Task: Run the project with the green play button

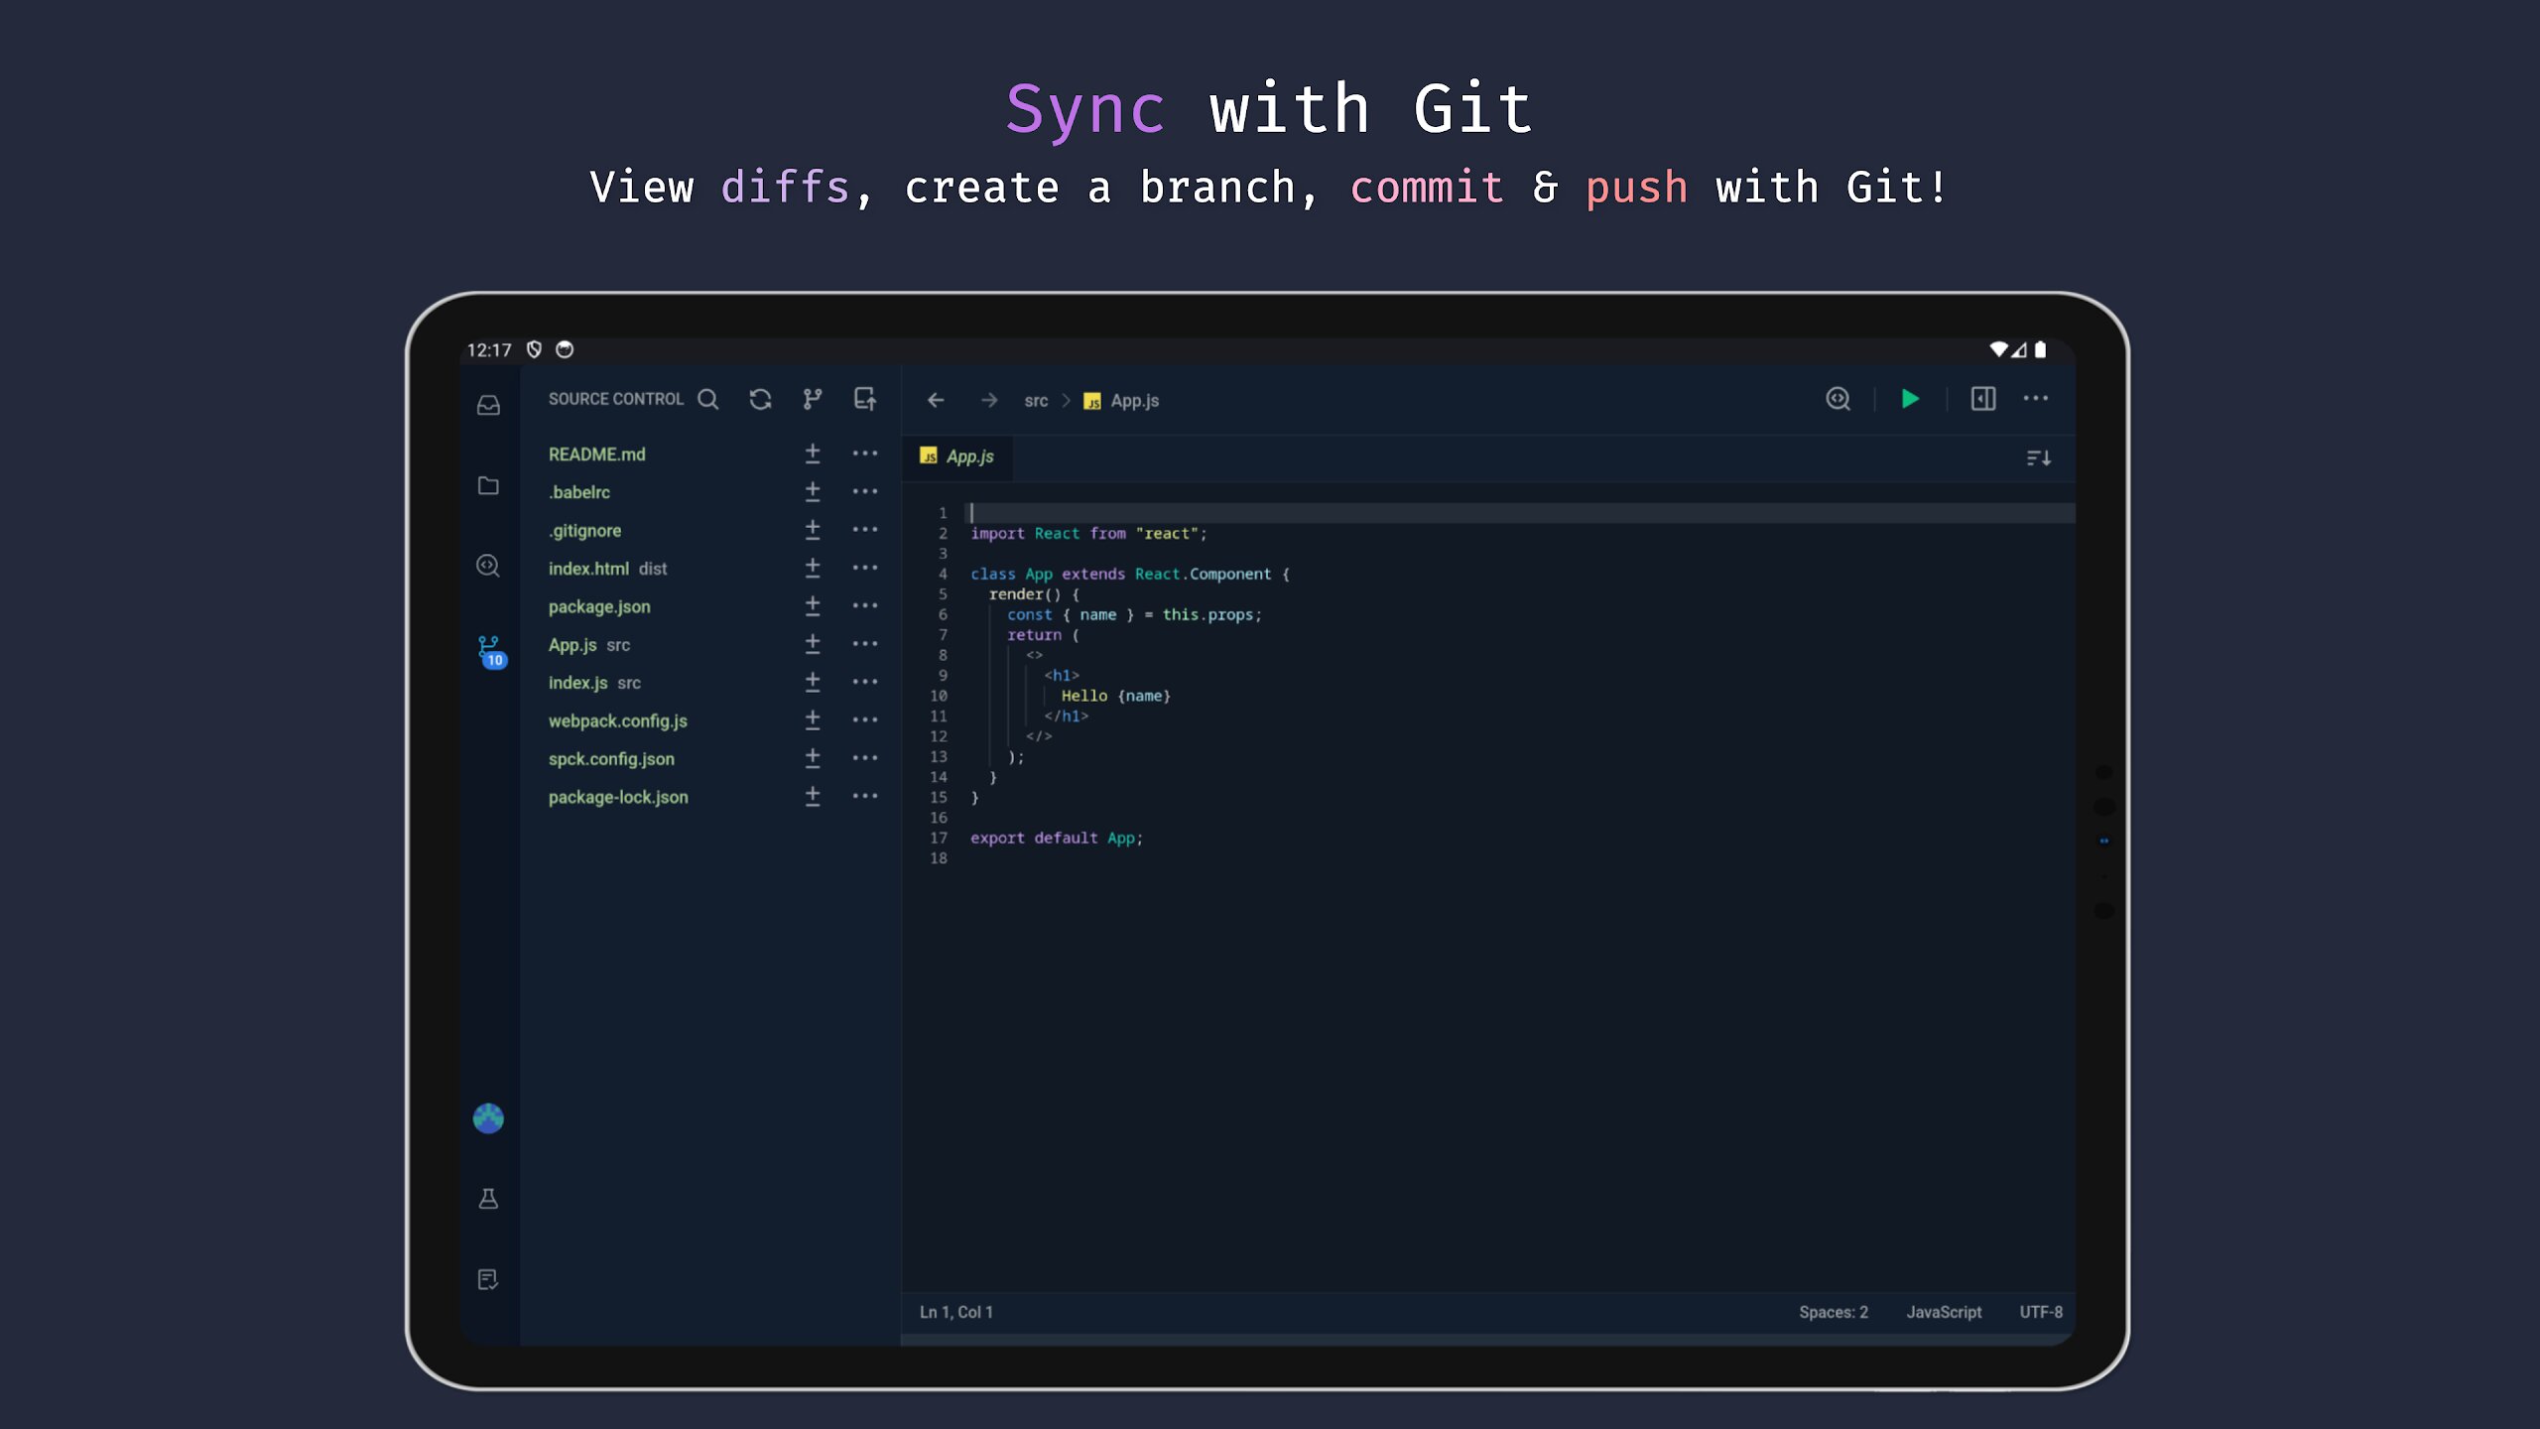Action: coord(1909,399)
